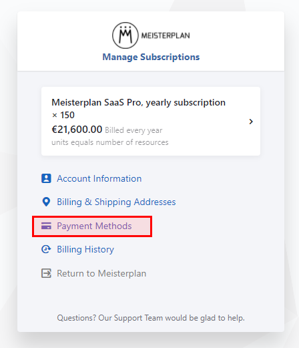Go back via Return to Meisterplan

(x=101, y=273)
